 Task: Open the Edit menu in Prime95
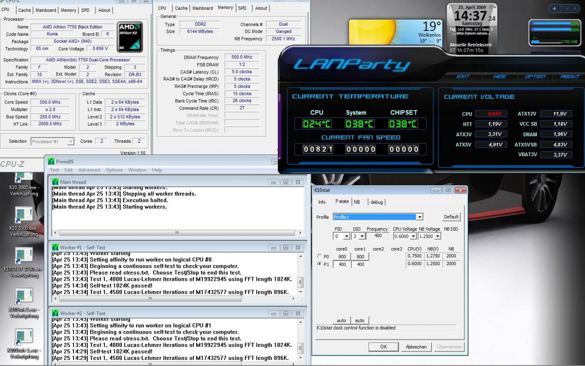69,170
